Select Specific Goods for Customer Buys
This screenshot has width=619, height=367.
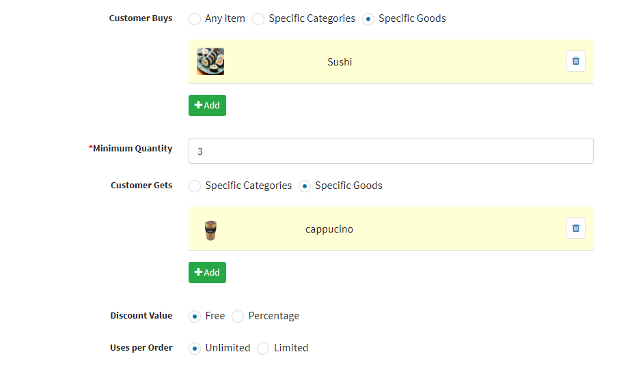(x=368, y=19)
